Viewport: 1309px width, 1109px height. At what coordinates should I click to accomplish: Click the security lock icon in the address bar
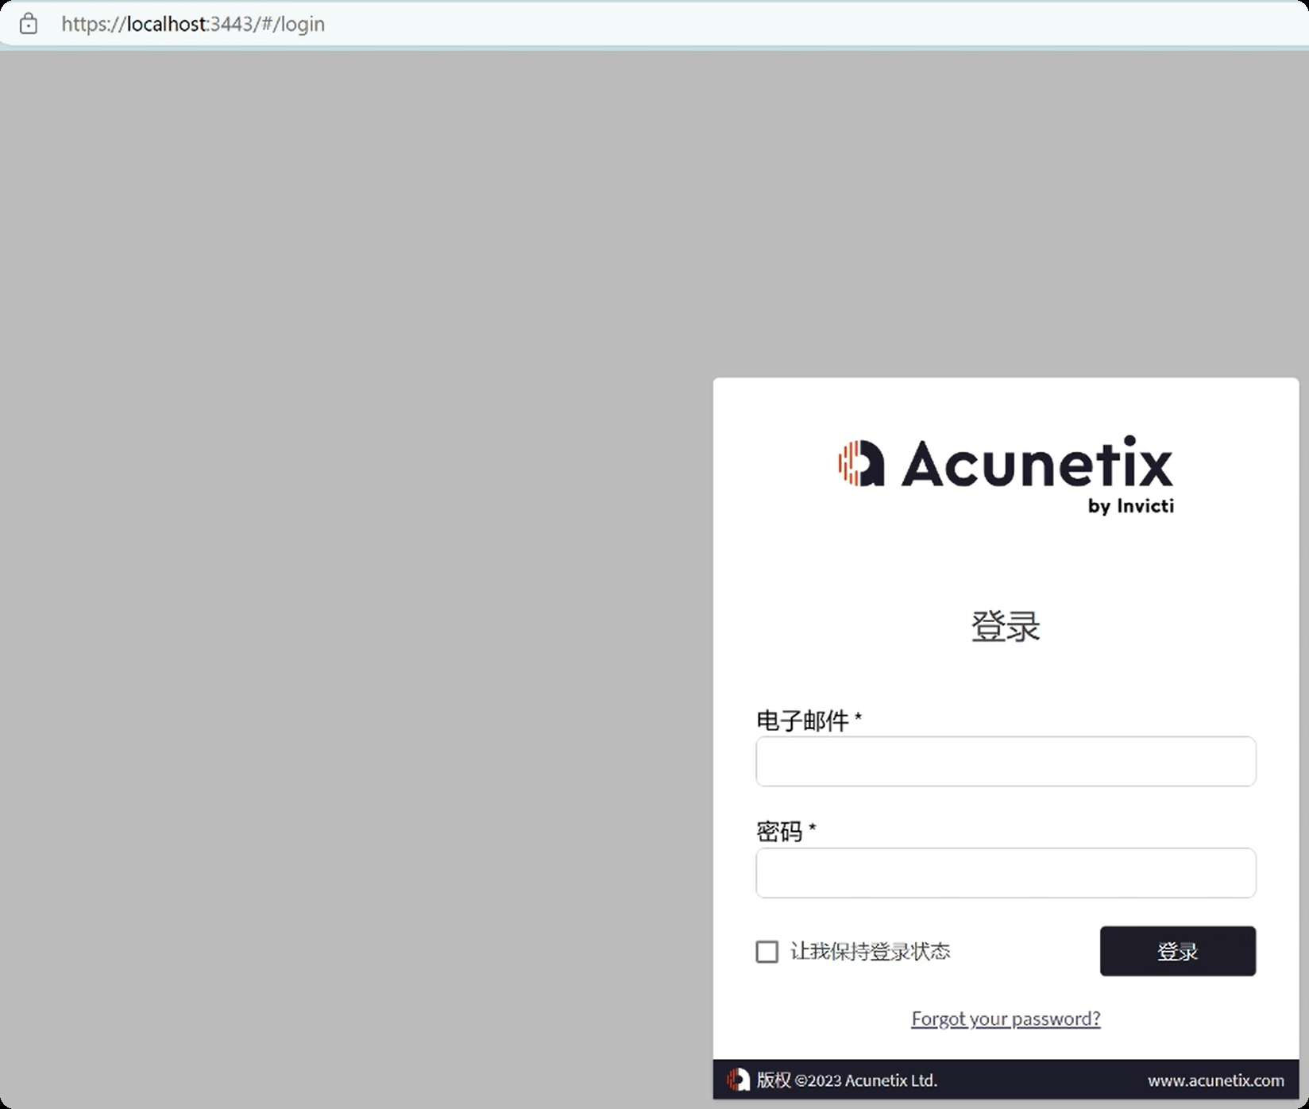pyautogui.click(x=29, y=24)
